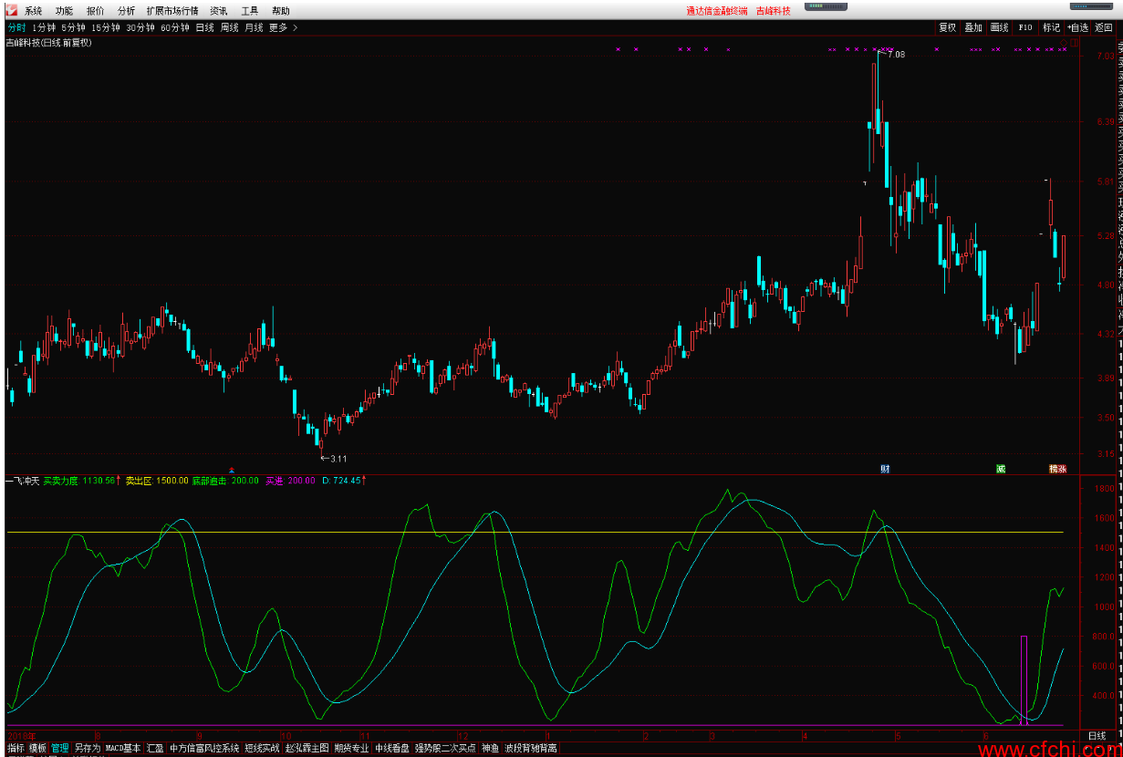Image resolution: width=1123 pixels, height=757 pixels.
Task: Click the small blue-red marker above the indicator pane
Action: click(x=231, y=471)
